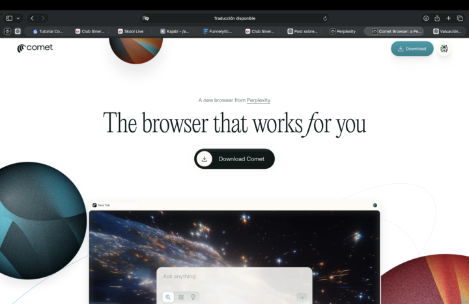Open the translation icon in address bar
Viewport: 469px width, 304px height.
point(146,18)
